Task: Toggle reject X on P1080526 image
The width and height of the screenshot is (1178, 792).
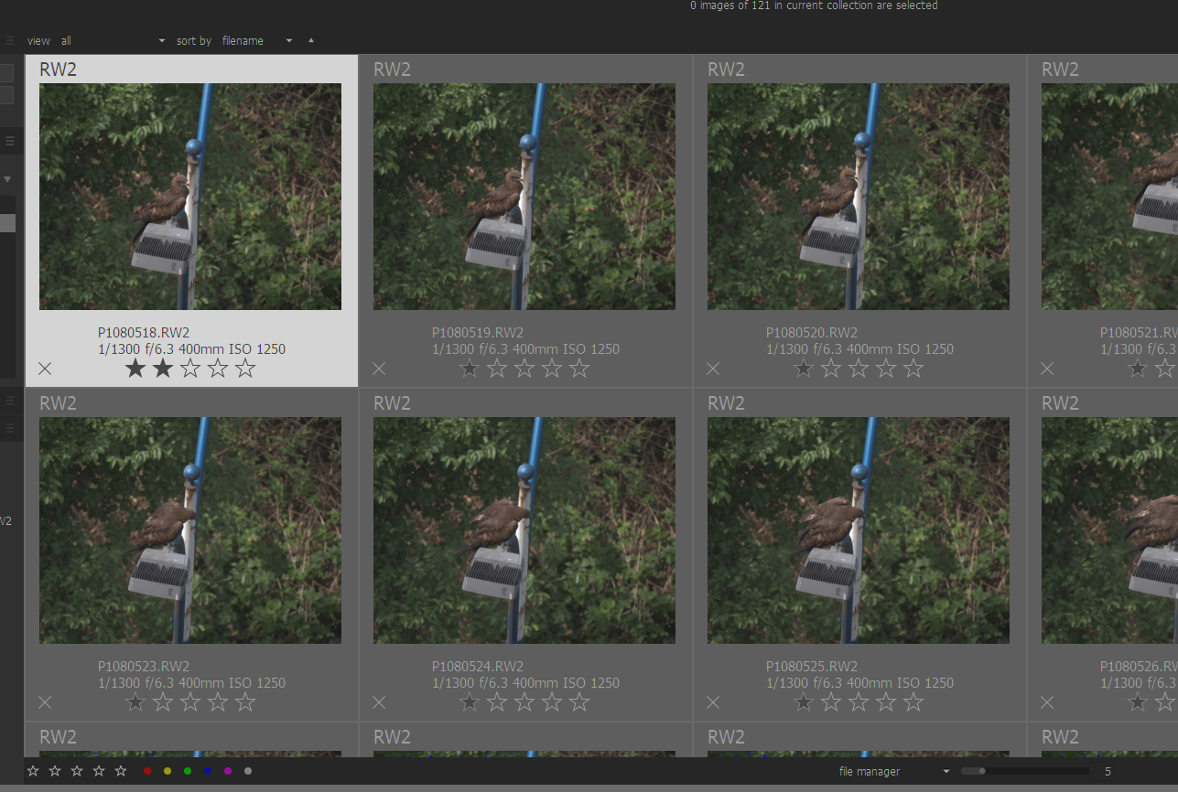Action: point(1047,702)
